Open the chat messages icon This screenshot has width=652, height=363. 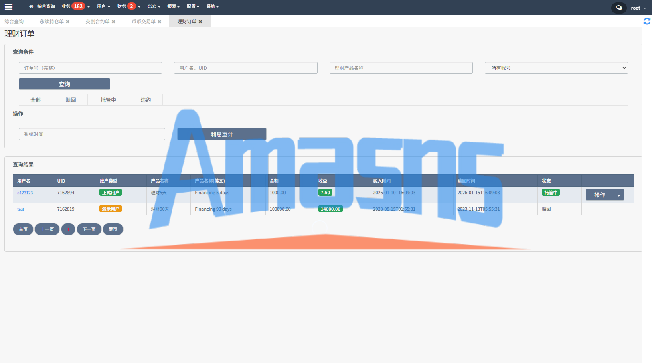click(619, 8)
